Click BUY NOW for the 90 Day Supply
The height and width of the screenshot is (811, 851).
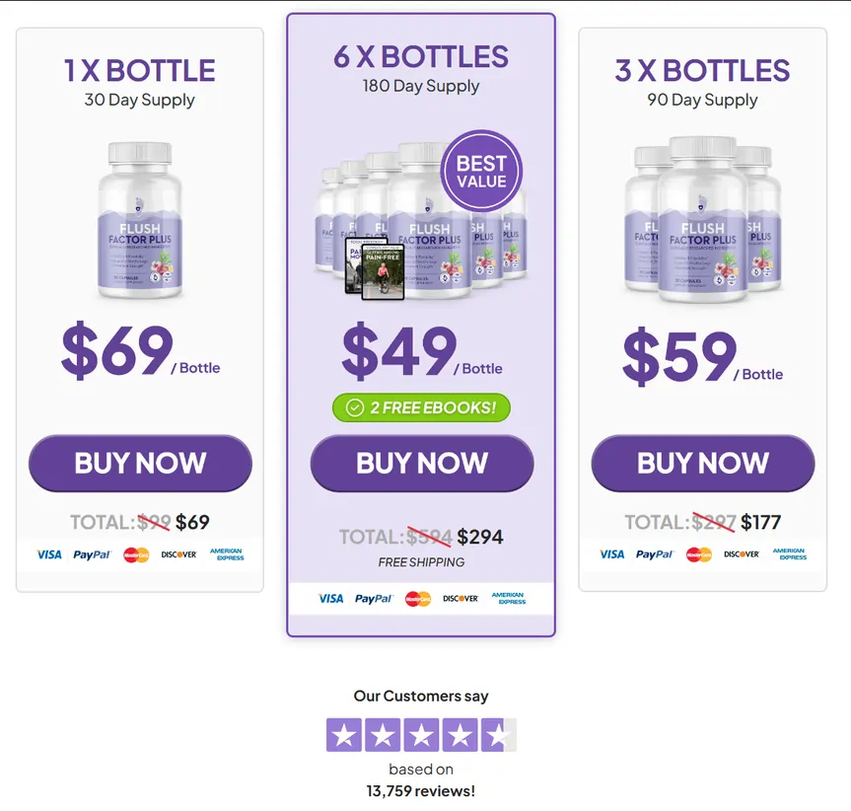pos(702,463)
